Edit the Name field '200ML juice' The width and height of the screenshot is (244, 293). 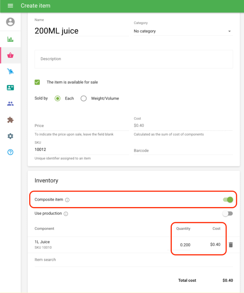tap(82, 31)
